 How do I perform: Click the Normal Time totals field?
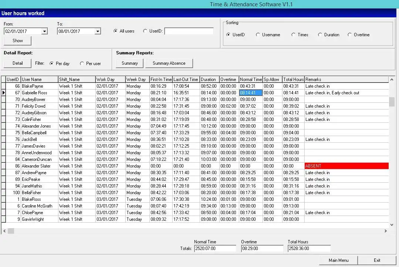pos(215,249)
